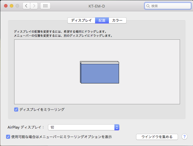Screen dimensions: 193x146
Task: Minimize the window with the yellow button
Action: coord(12,6)
